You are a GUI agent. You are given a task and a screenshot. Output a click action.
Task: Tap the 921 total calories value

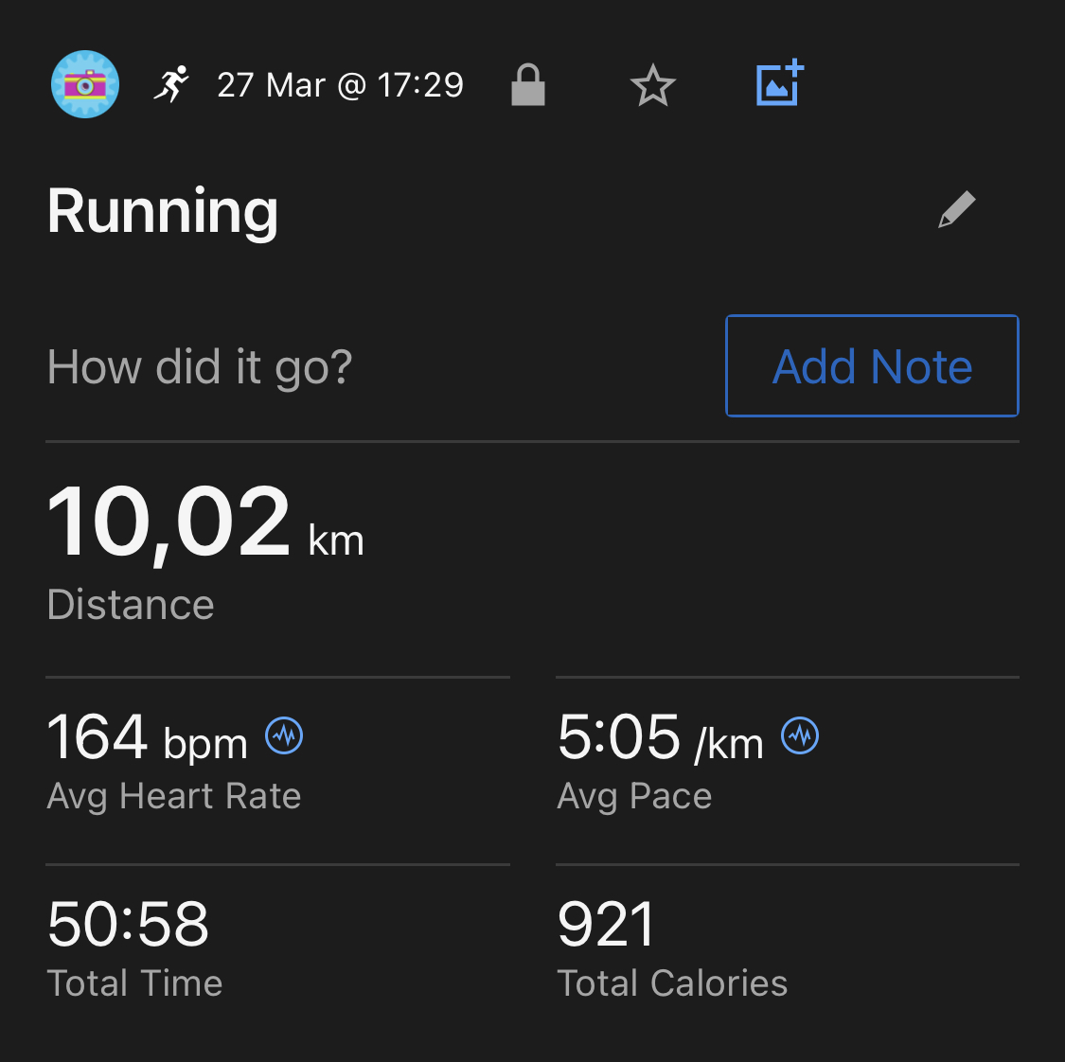pos(606,924)
